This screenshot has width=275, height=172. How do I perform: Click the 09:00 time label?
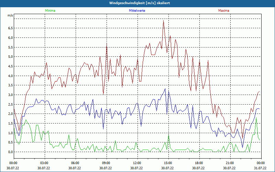tap(106, 163)
